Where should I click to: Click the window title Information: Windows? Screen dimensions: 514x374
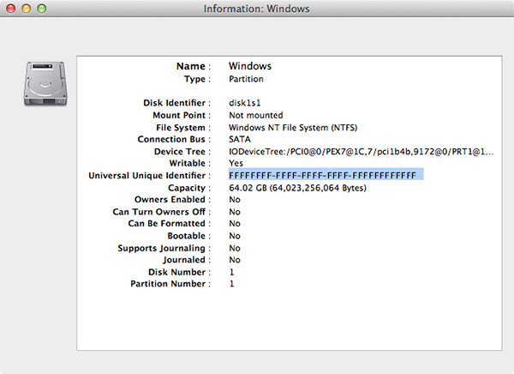[257, 9]
